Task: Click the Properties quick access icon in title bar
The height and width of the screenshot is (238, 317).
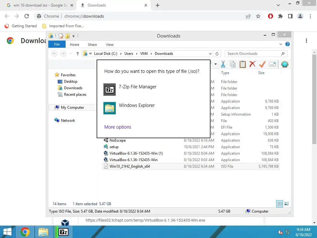Action: [x=61, y=36]
